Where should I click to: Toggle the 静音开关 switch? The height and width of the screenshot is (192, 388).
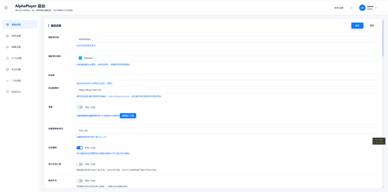click(80, 181)
